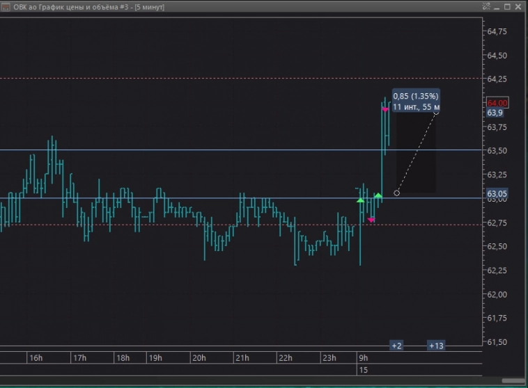Maximize the chart window

click(x=507, y=6)
